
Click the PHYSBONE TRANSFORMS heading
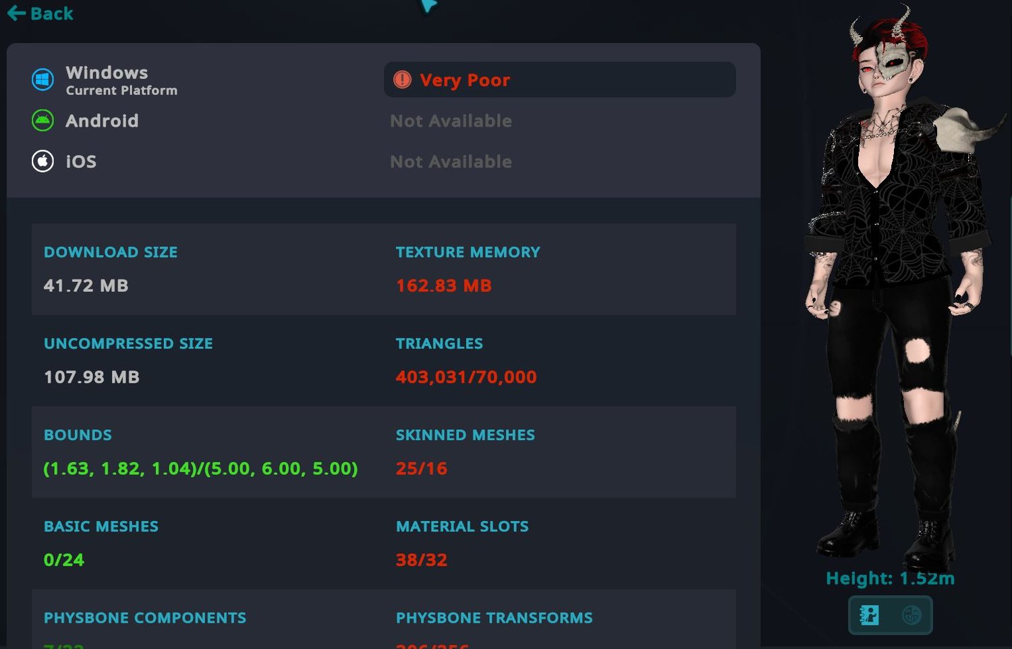(x=494, y=618)
